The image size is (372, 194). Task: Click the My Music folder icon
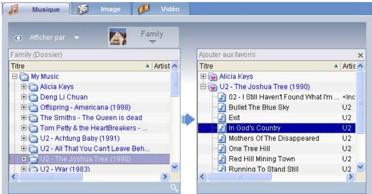[x=24, y=77]
